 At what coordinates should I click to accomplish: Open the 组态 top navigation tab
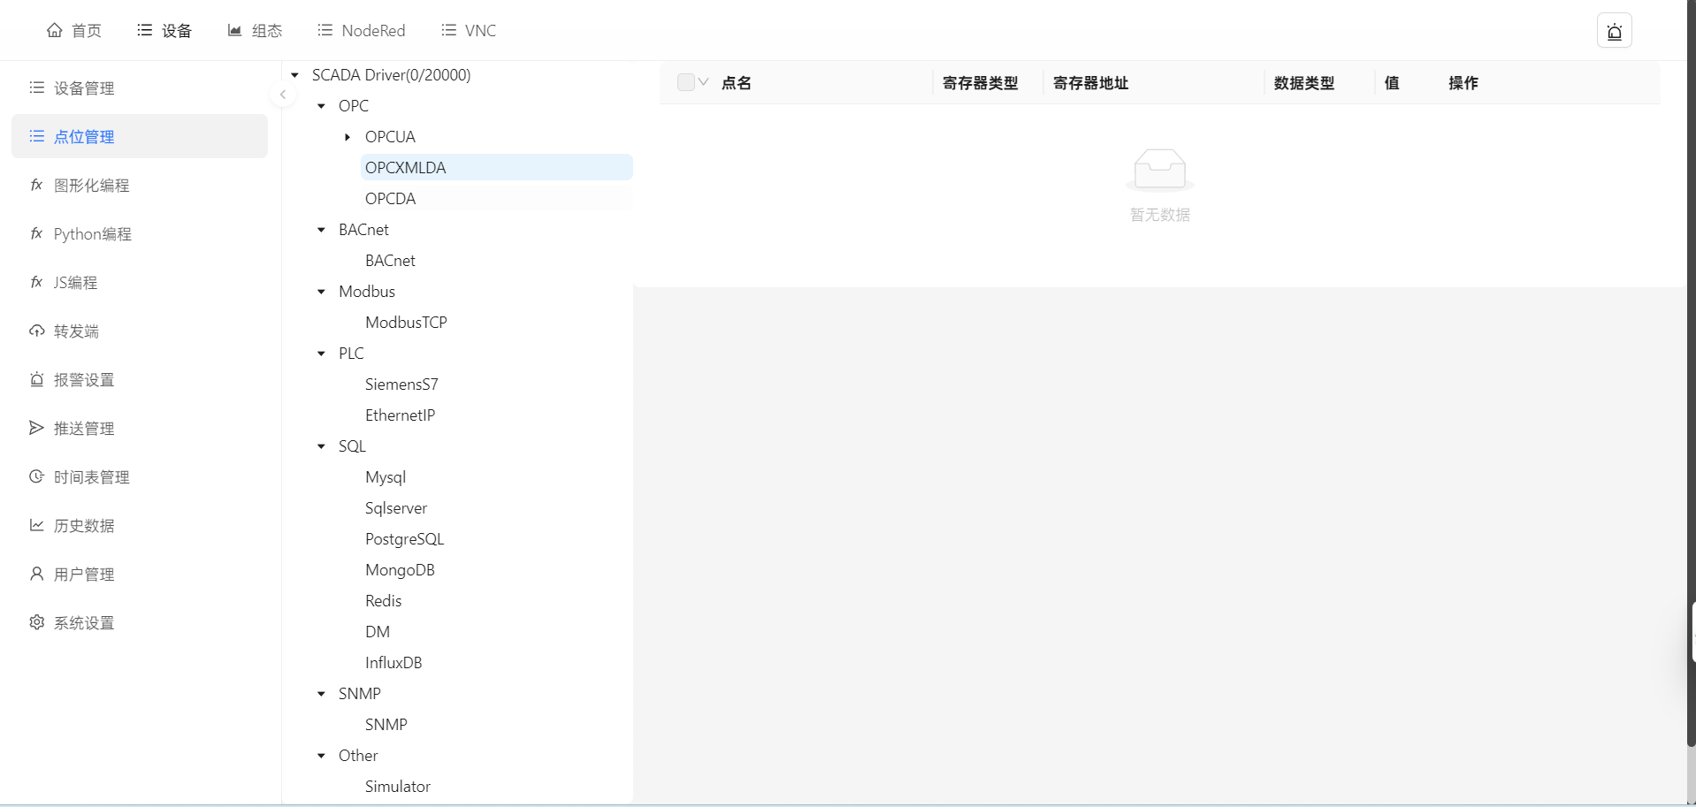point(256,31)
